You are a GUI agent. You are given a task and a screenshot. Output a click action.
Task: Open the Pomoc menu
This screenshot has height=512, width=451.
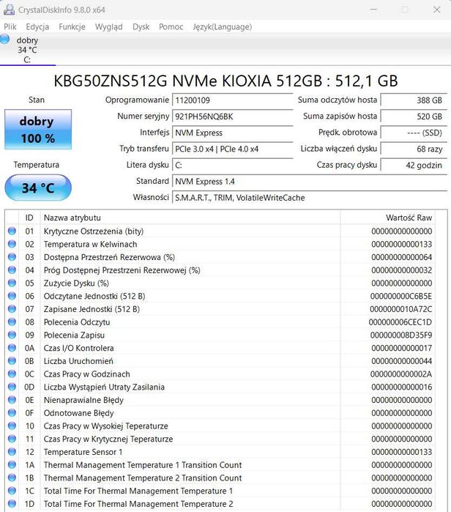click(171, 27)
